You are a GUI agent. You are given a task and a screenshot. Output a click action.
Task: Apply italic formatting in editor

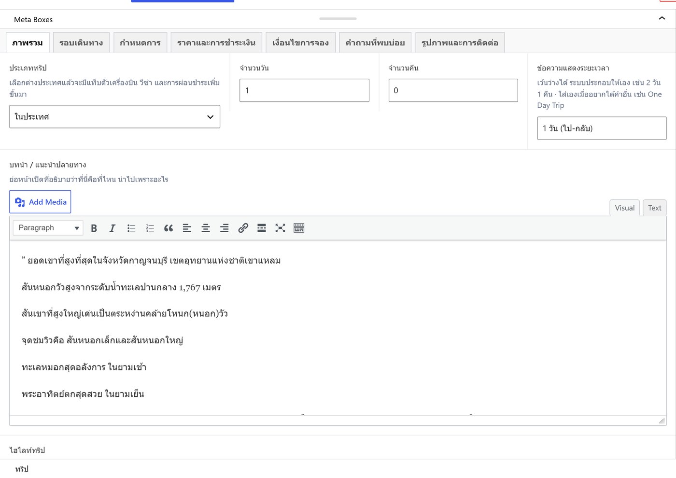(x=113, y=228)
